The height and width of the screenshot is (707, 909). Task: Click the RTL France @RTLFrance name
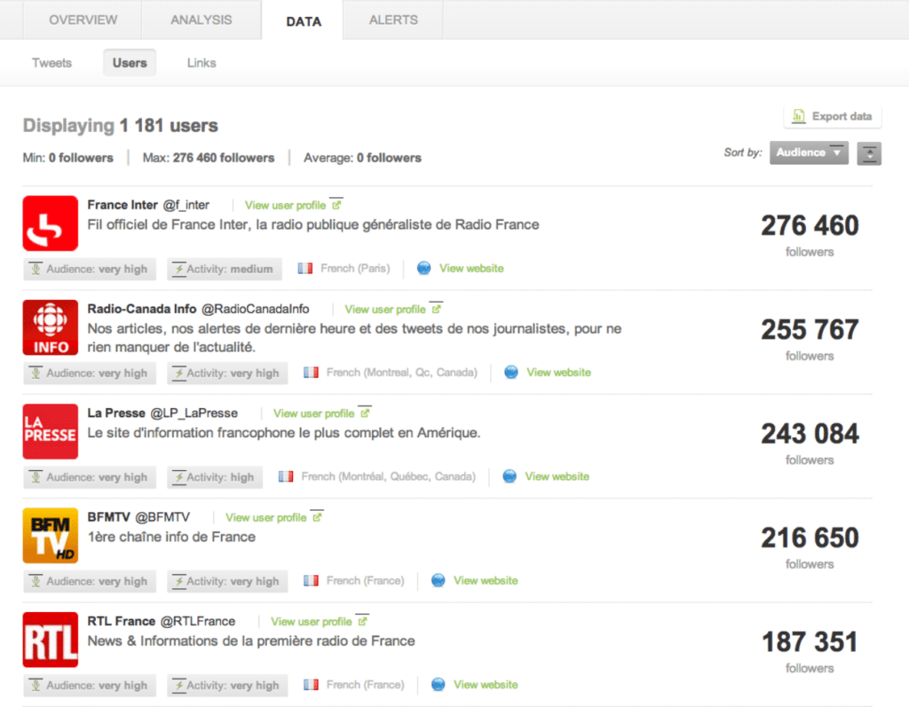tap(162, 621)
